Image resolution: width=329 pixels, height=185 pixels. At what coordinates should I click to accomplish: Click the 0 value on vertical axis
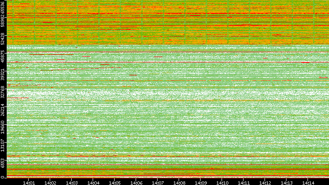click(2, 177)
